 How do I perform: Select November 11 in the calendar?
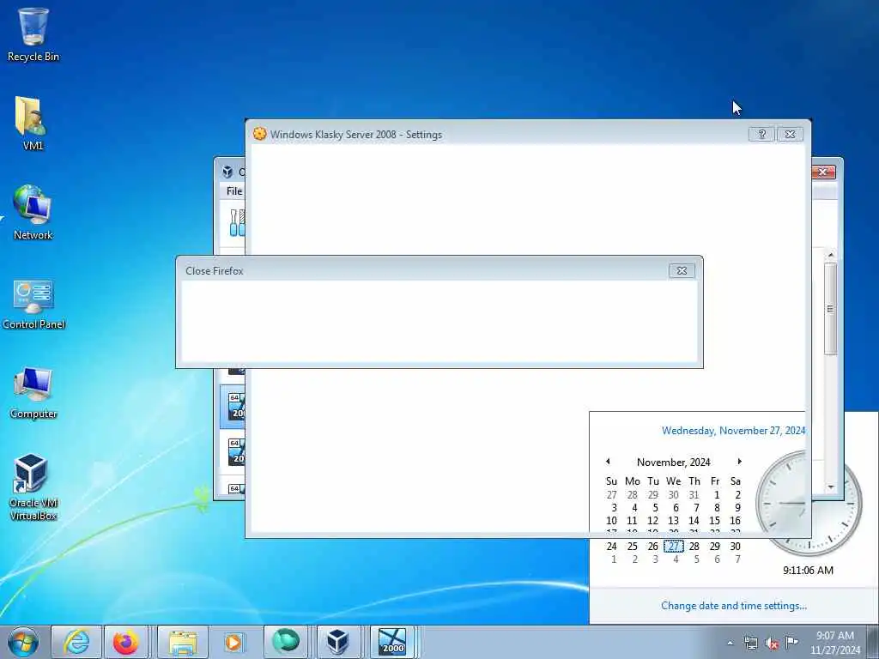(x=633, y=521)
